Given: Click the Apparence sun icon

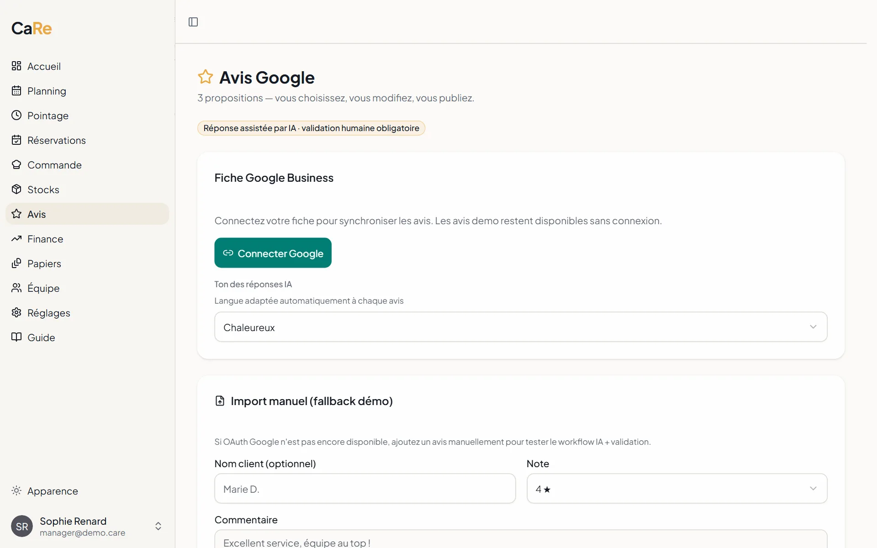Looking at the screenshot, I should [x=16, y=490].
